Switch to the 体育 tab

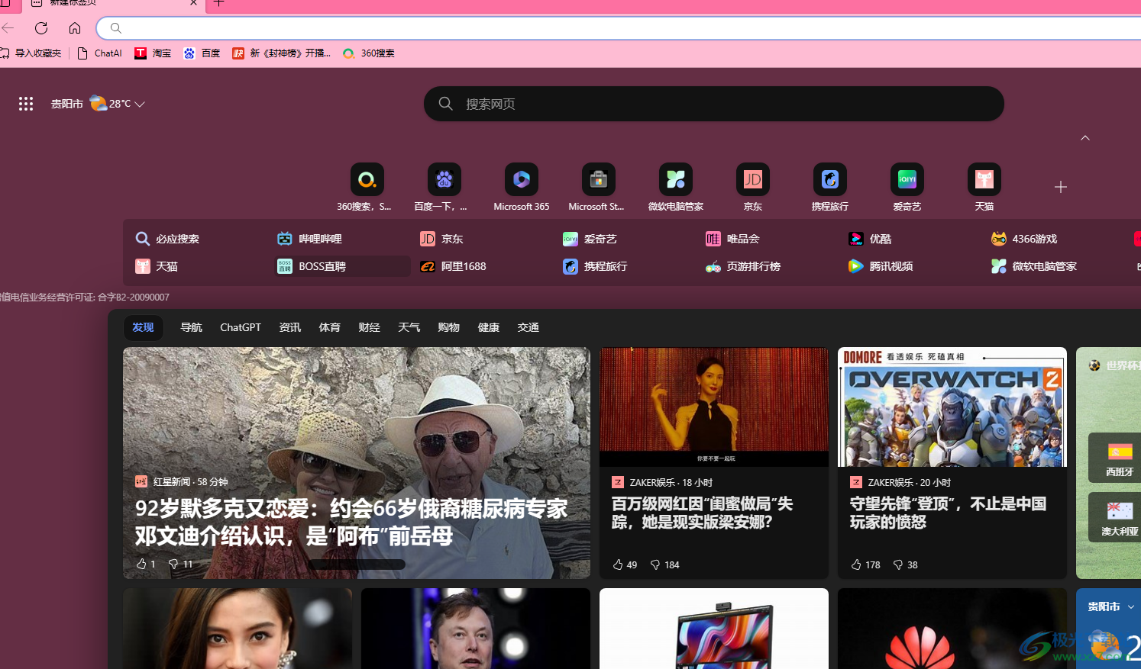pyautogui.click(x=330, y=327)
